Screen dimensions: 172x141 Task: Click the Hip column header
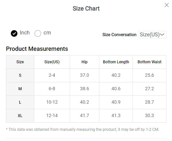[x=85, y=62]
